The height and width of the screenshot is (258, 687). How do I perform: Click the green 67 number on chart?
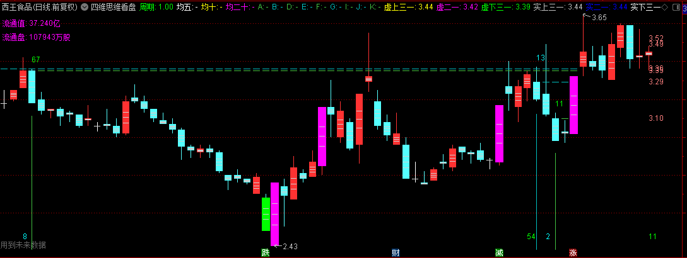tap(36, 60)
